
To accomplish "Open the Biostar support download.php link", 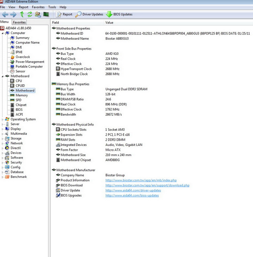I will [147, 185].
